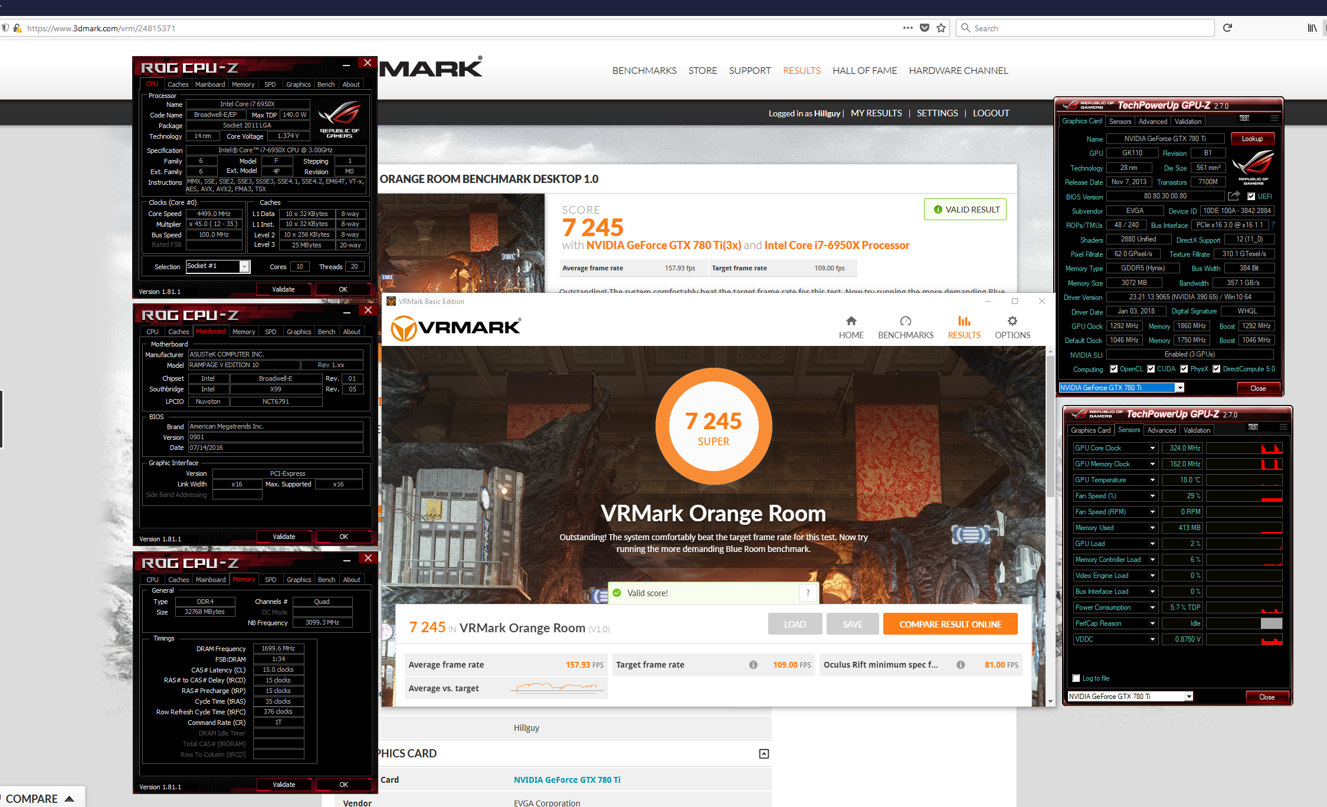The width and height of the screenshot is (1327, 807).
Task: Open the browser library icon
Action: (1312, 28)
